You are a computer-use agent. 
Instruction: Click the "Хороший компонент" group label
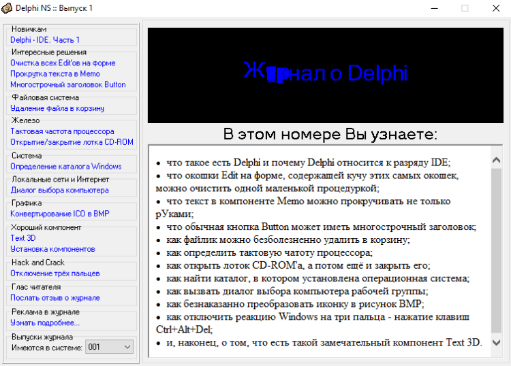coord(46,227)
